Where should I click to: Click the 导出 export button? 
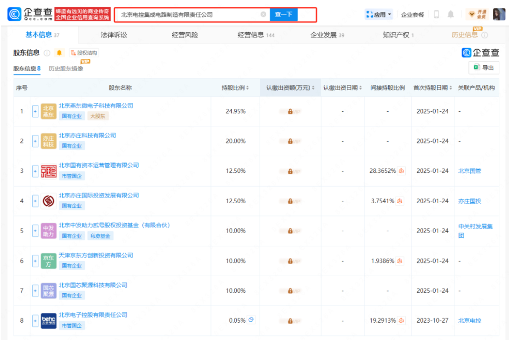(x=484, y=68)
